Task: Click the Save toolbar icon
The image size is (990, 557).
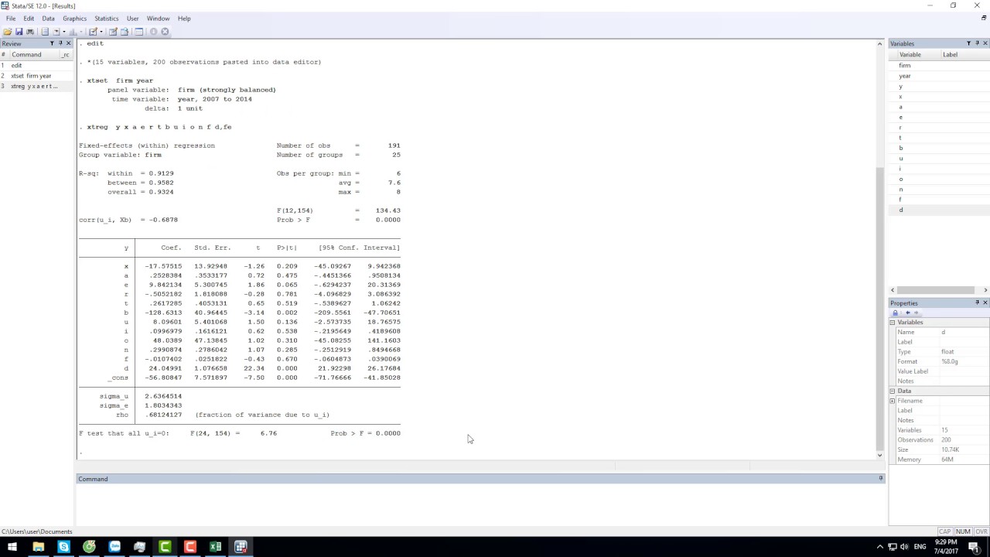Action: coord(19,32)
